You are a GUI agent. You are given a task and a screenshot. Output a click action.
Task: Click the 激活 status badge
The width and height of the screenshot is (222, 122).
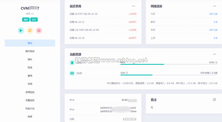point(26,20)
